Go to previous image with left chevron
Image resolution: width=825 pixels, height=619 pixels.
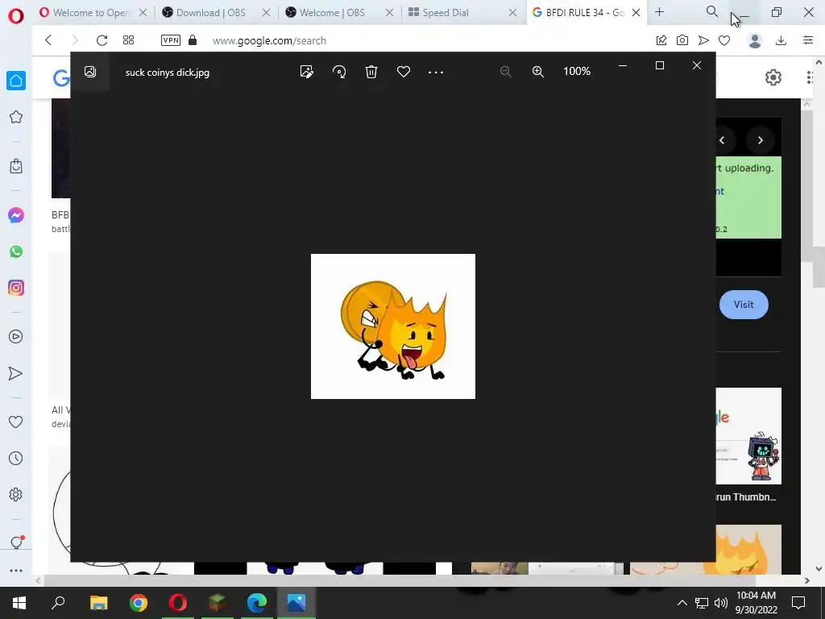(722, 140)
